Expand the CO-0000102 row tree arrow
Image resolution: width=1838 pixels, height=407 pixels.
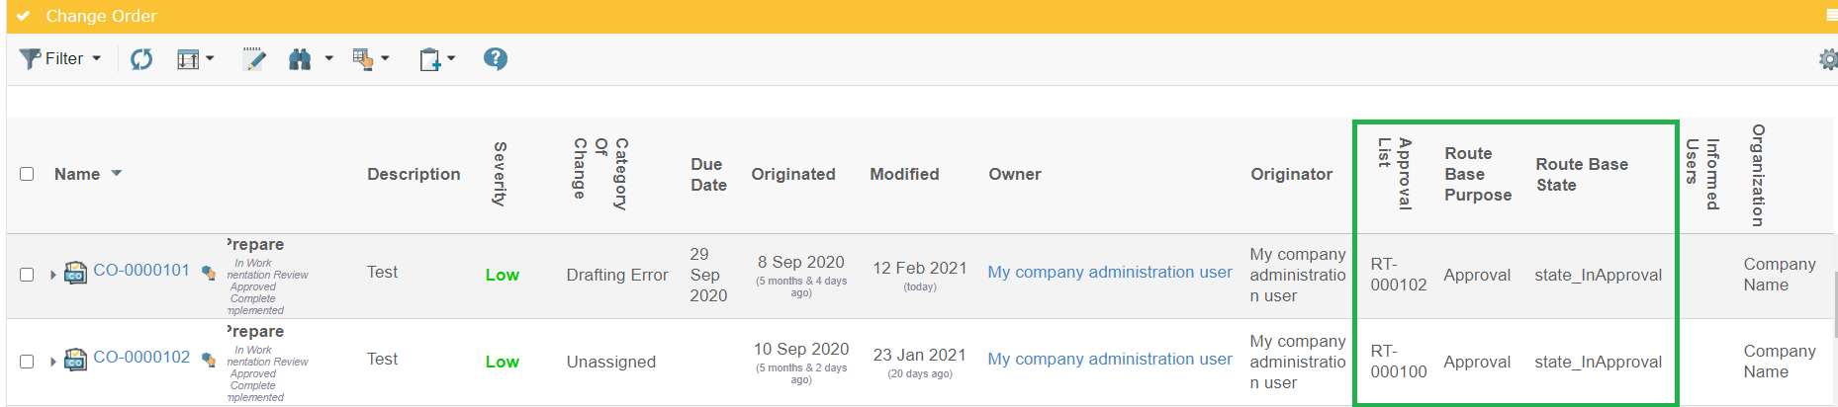coord(52,362)
